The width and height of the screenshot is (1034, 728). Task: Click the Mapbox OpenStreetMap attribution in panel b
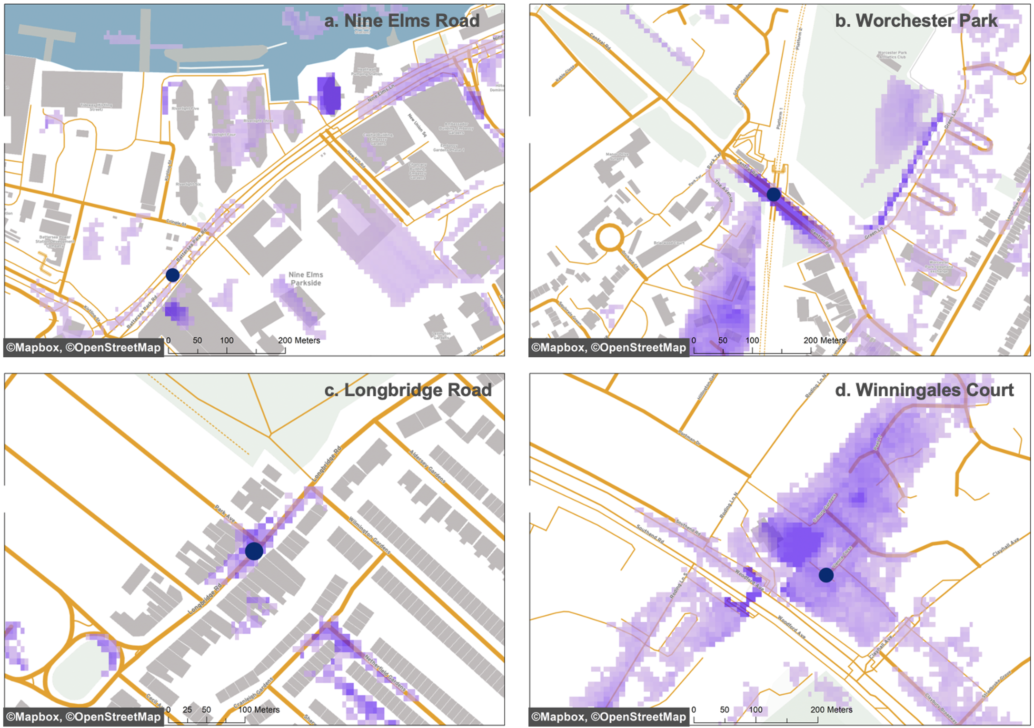point(609,348)
